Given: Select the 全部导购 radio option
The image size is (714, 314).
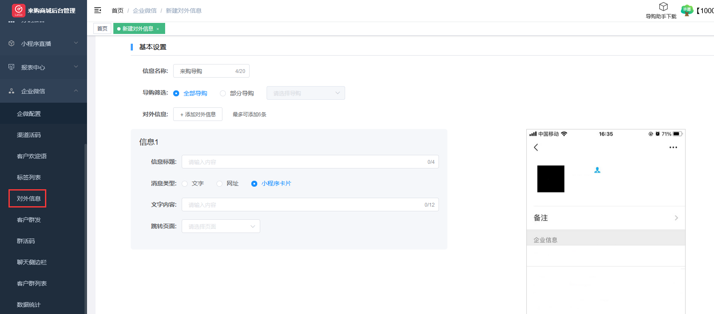Looking at the screenshot, I should pyautogui.click(x=176, y=93).
